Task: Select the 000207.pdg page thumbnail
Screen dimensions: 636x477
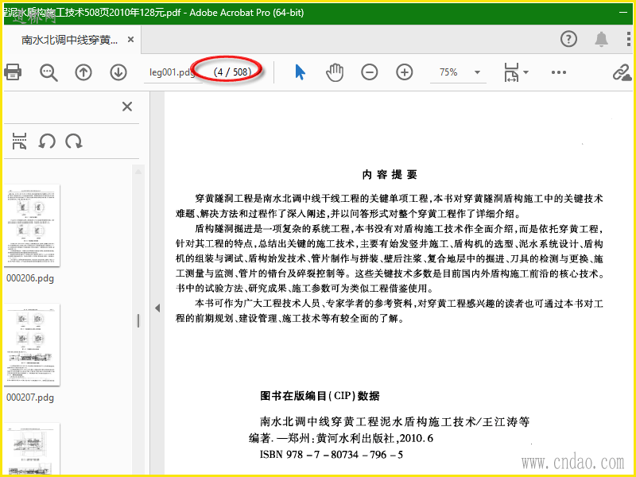Action: point(32,345)
